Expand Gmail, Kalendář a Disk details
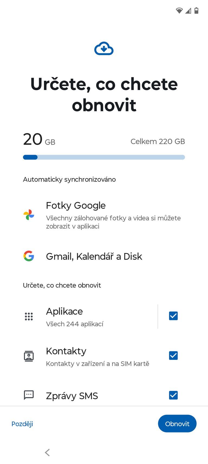 point(94,256)
